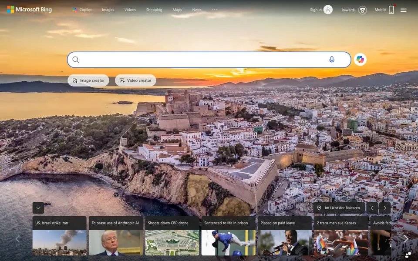Click the mobile phone icon
This screenshot has width=418, height=261.
(391, 10)
